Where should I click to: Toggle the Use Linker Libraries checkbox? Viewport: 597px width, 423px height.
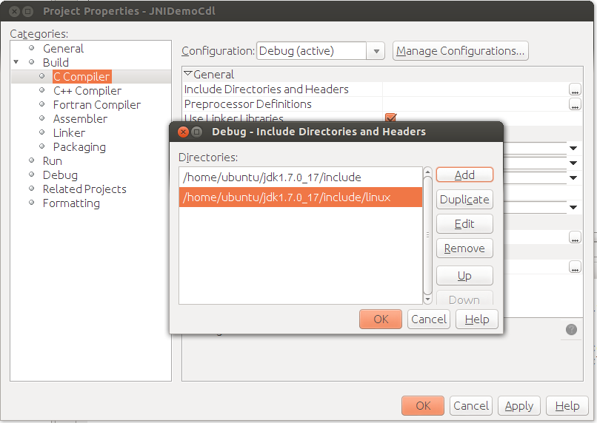(391, 118)
